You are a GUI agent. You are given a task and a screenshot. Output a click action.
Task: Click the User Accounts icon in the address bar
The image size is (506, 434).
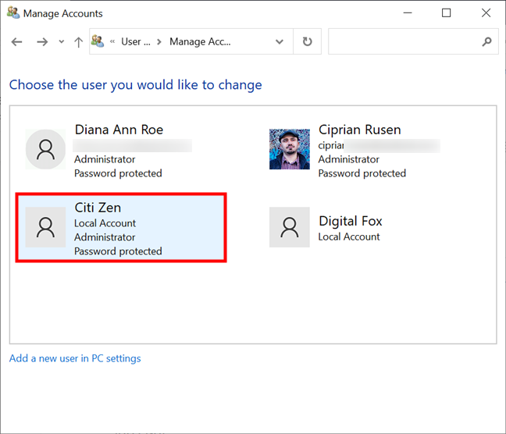(x=98, y=41)
